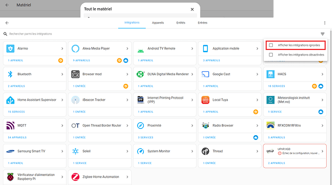The width and height of the screenshot is (332, 185).
Task: Click the UPnP/IGD configuration error message
Action: tap(299, 153)
